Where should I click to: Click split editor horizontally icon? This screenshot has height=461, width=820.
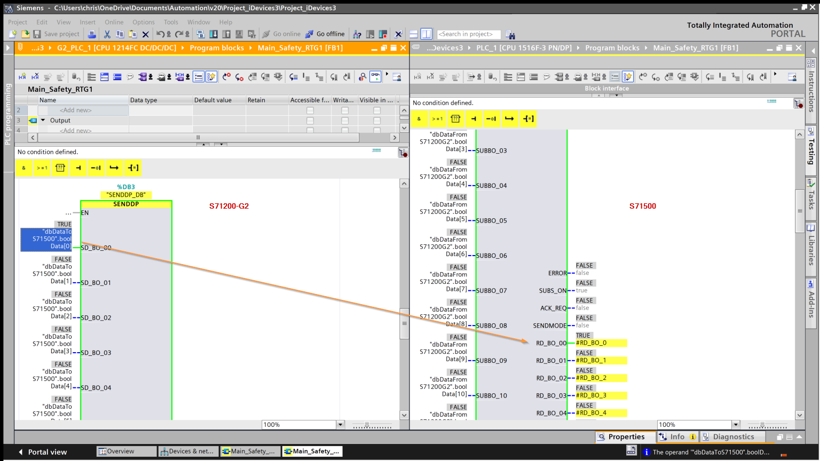pos(413,34)
